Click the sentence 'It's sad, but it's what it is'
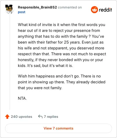The height and width of the screenshot is (138, 117). tap(50, 65)
